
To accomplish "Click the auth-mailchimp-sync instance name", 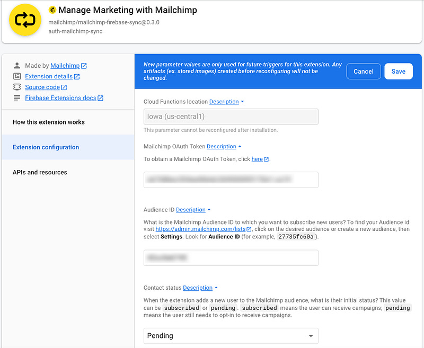I will pyautogui.click(x=75, y=31).
